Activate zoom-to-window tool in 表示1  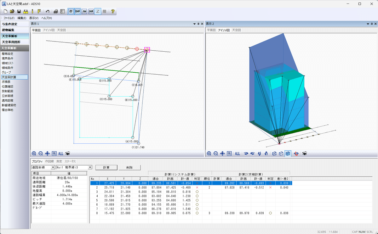click(54, 153)
